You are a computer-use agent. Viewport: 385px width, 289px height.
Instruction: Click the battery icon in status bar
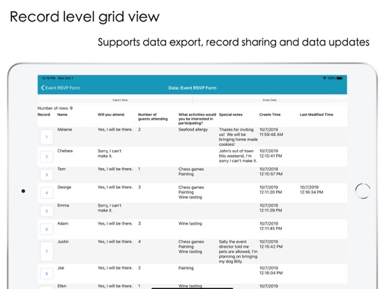[340, 78]
